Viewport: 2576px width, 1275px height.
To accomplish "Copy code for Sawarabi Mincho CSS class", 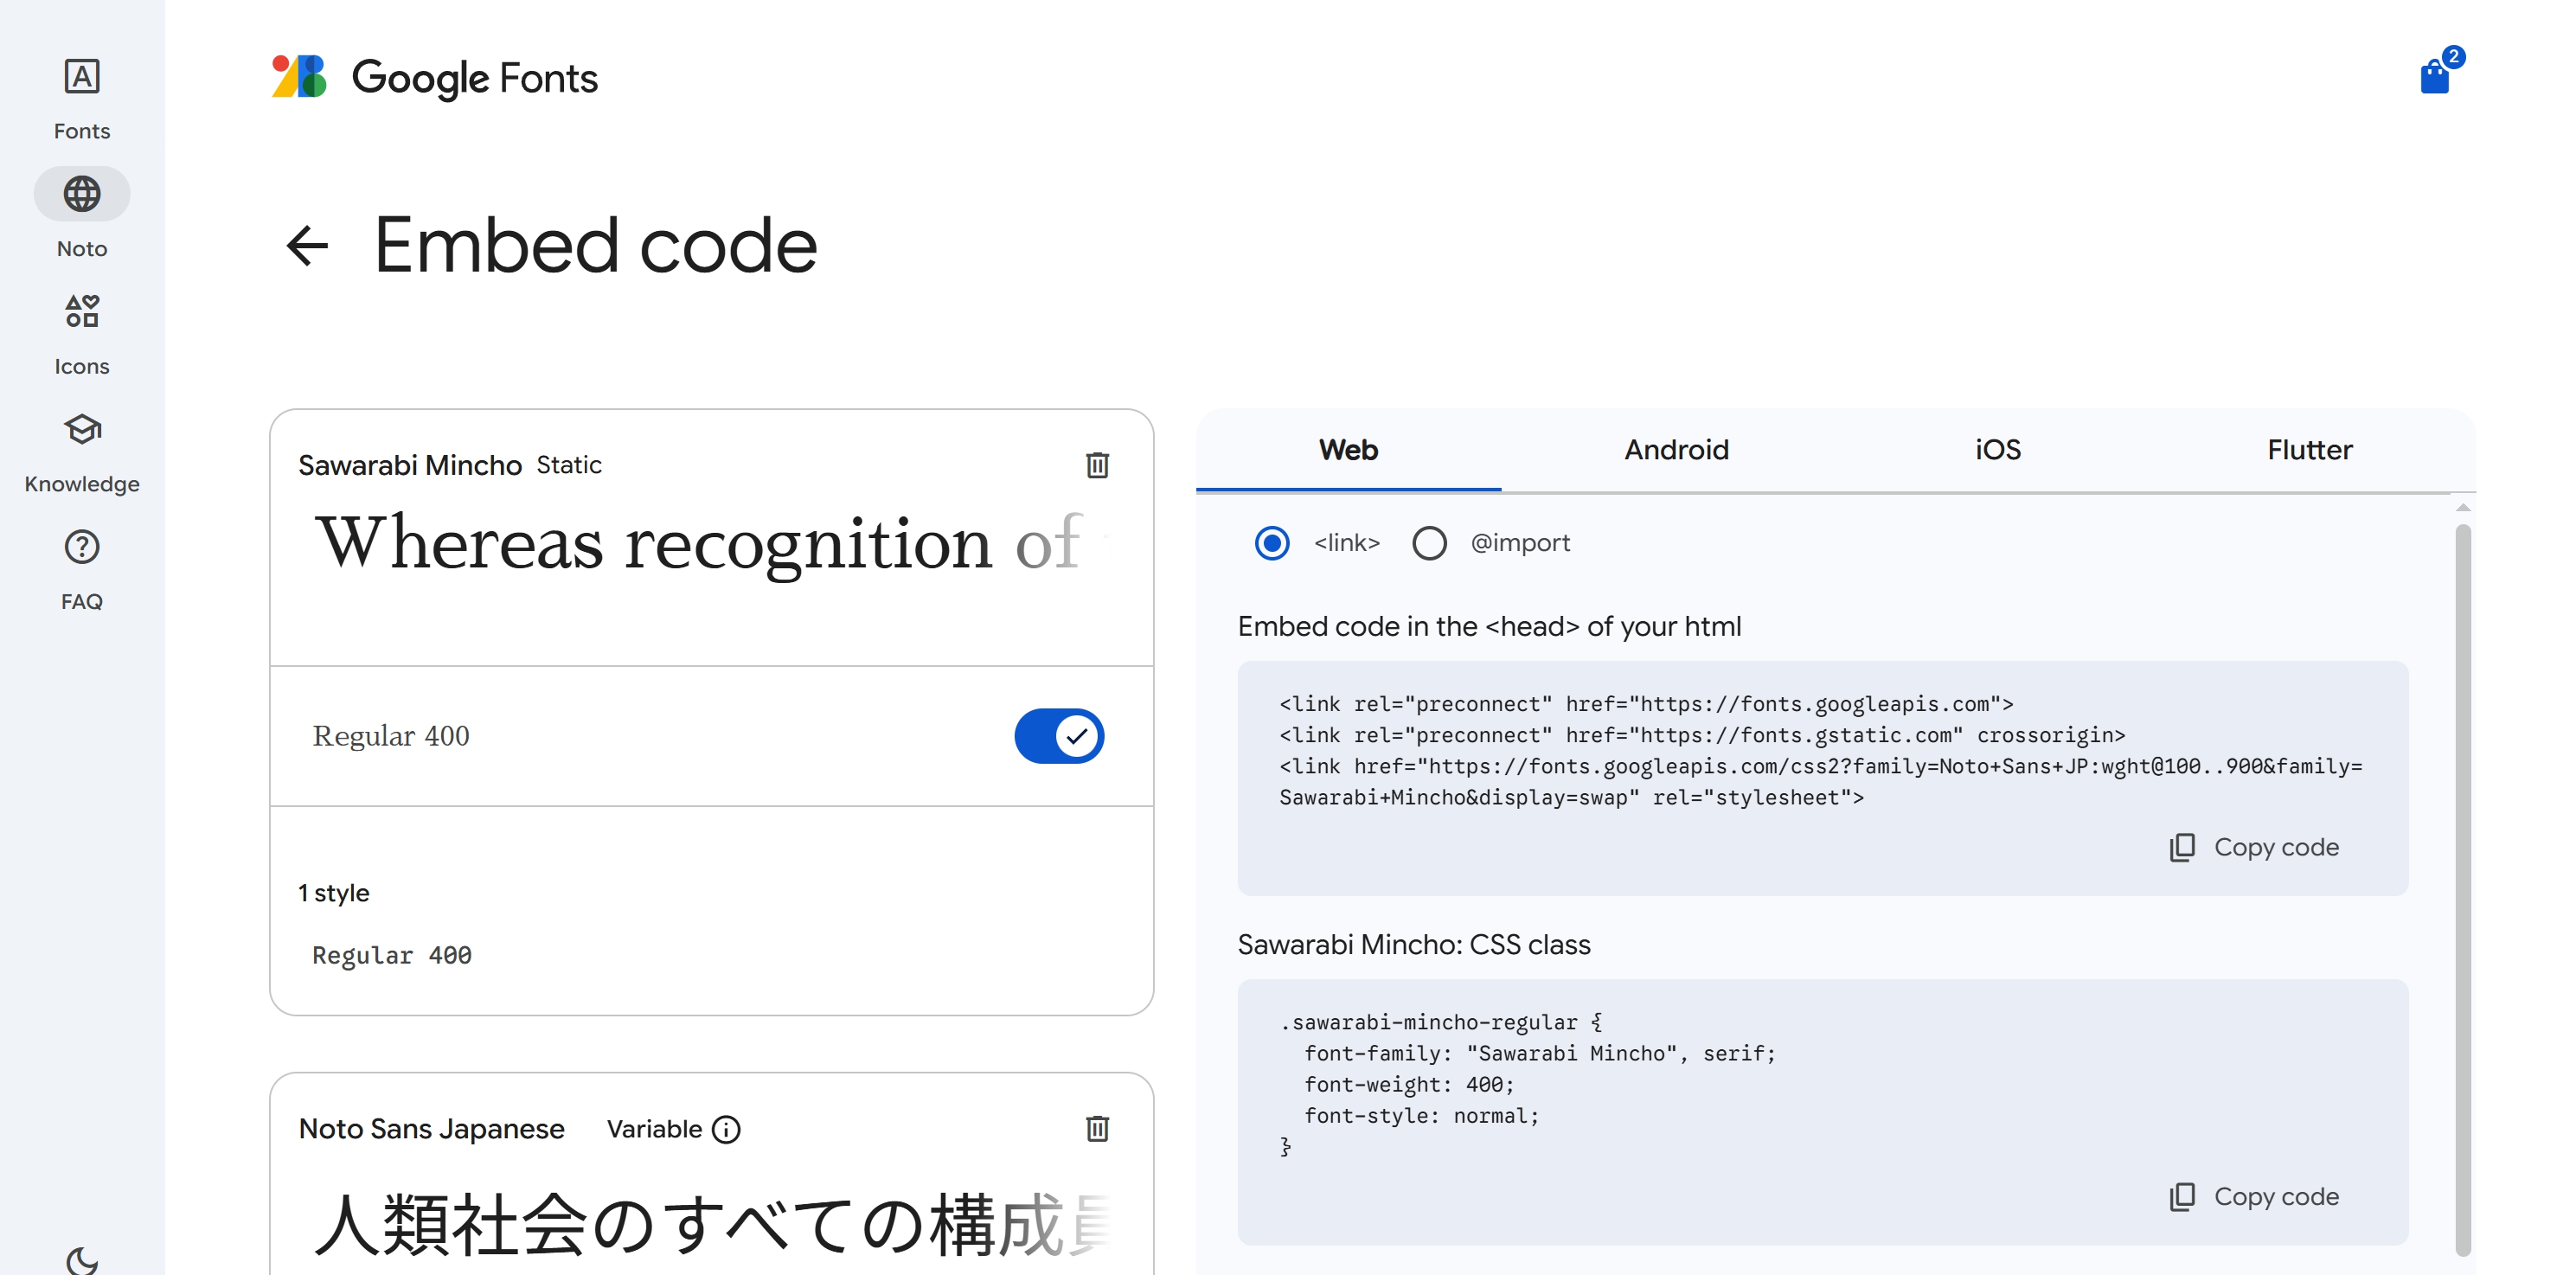I will pyautogui.click(x=2254, y=1196).
